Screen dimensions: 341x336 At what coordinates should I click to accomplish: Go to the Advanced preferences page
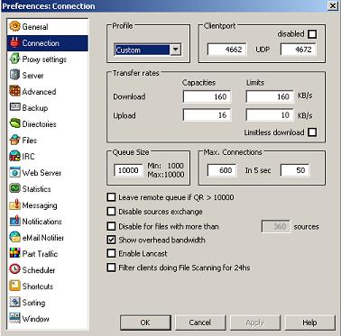(x=47, y=92)
